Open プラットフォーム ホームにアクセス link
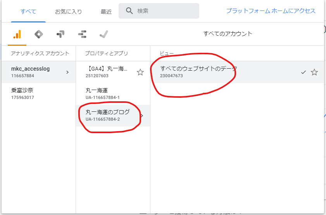326x215 pixels. pyautogui.click(x=271, y=11)
